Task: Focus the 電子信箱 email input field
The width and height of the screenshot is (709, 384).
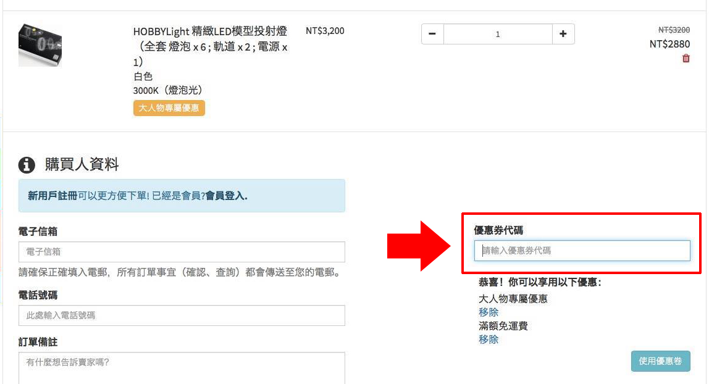Action: pyautogui.click(x=182, y=252)
